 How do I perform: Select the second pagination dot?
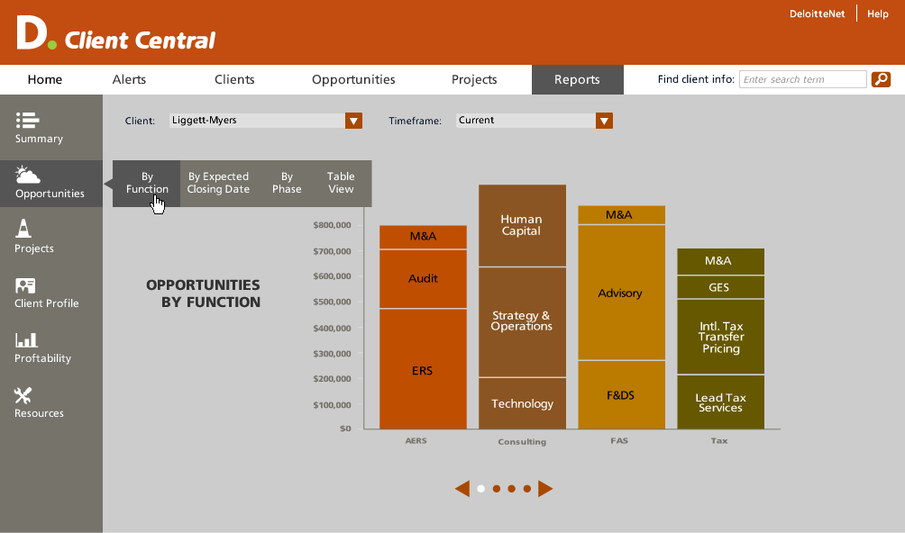tap(497, 489)
